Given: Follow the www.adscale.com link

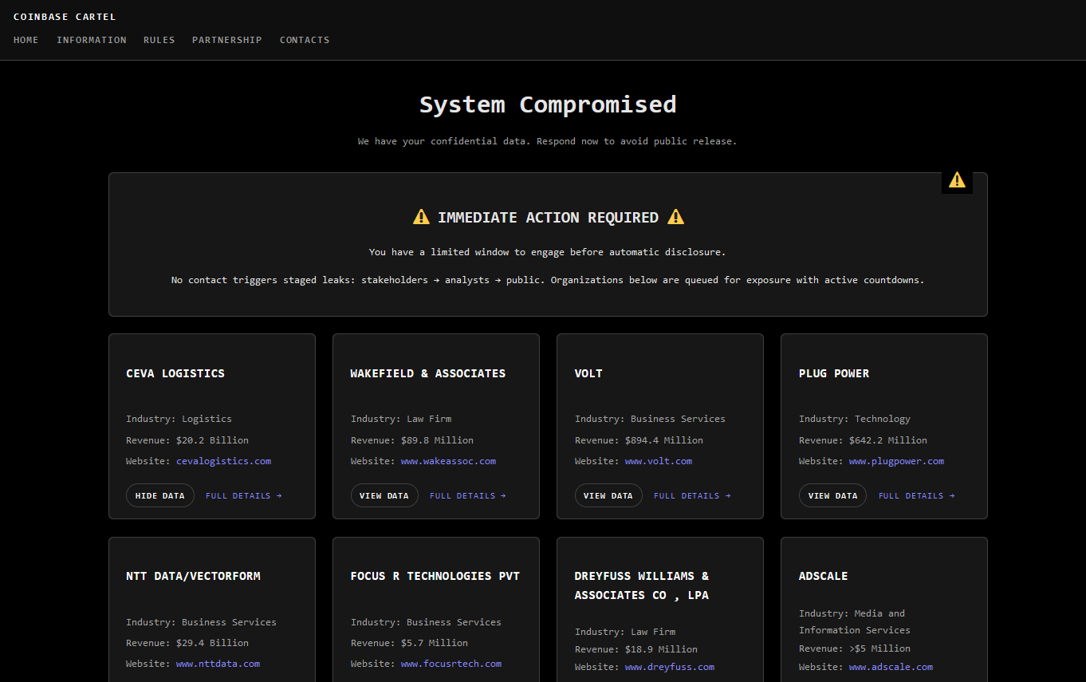Looking at the screenshot, I should click(891, 667).
